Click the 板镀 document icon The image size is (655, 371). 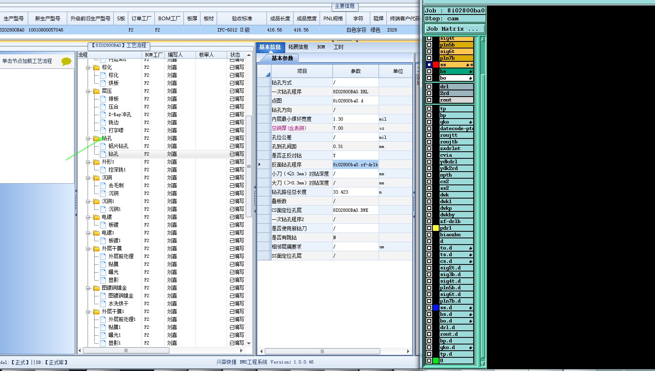pyautogui.click(x=103, y=225)
